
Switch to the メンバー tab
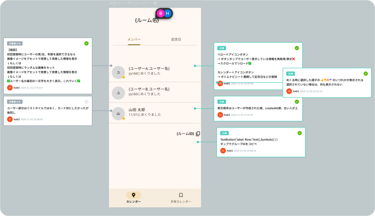tap(134, 40)
